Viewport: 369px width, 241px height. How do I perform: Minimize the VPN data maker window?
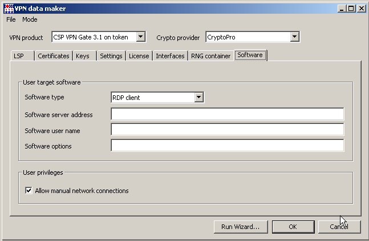point(341,8)
